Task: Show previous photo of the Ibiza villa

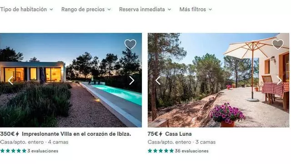Action: click(x=10, y=80)
